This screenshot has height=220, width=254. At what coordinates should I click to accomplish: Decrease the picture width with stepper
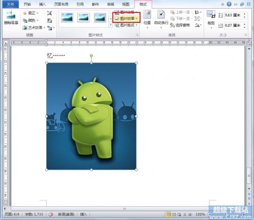(244, 27)
